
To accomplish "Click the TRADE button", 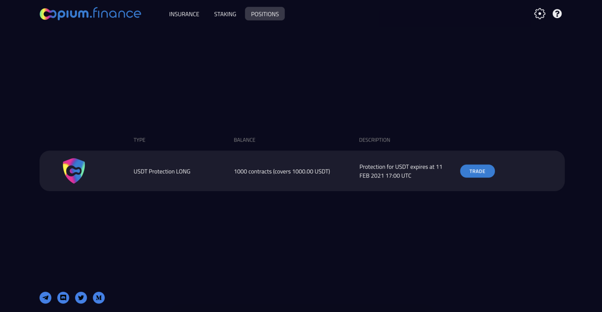I will coord(477,171).
